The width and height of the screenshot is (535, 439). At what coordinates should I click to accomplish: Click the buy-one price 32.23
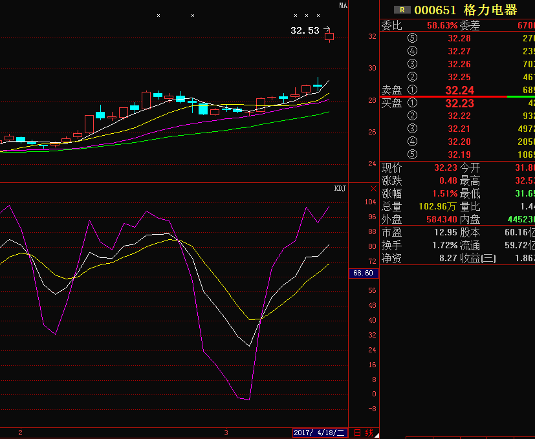[x=459, y=103]
